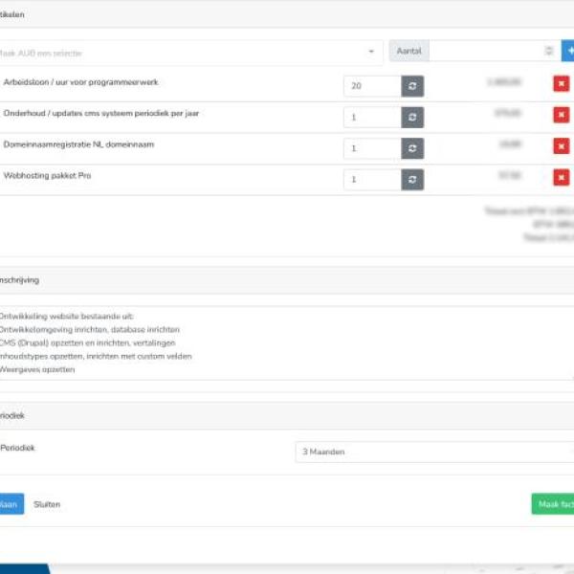Click the Sluiten link
The image size is (574, 574).
click(47, 504)
